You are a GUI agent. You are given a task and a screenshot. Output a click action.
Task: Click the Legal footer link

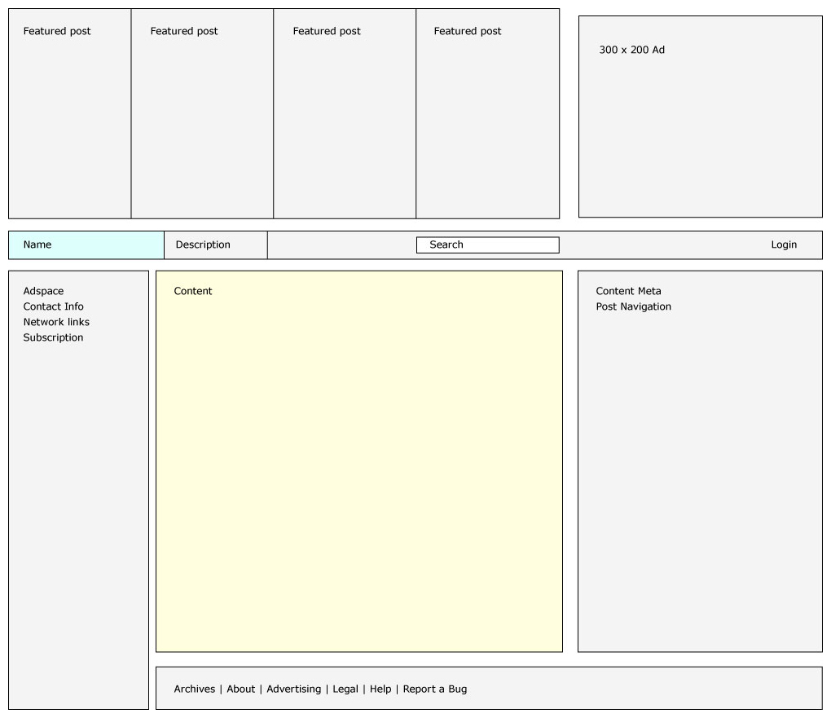345,689
